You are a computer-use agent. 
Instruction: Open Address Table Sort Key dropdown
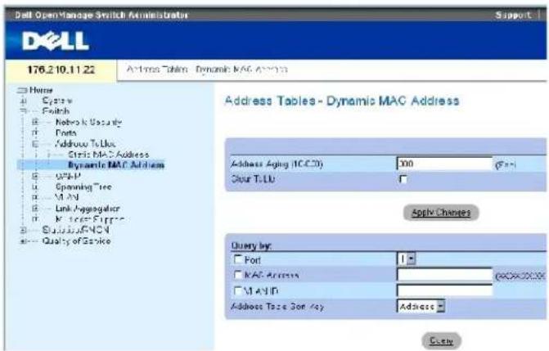click(x=421, y=306)
